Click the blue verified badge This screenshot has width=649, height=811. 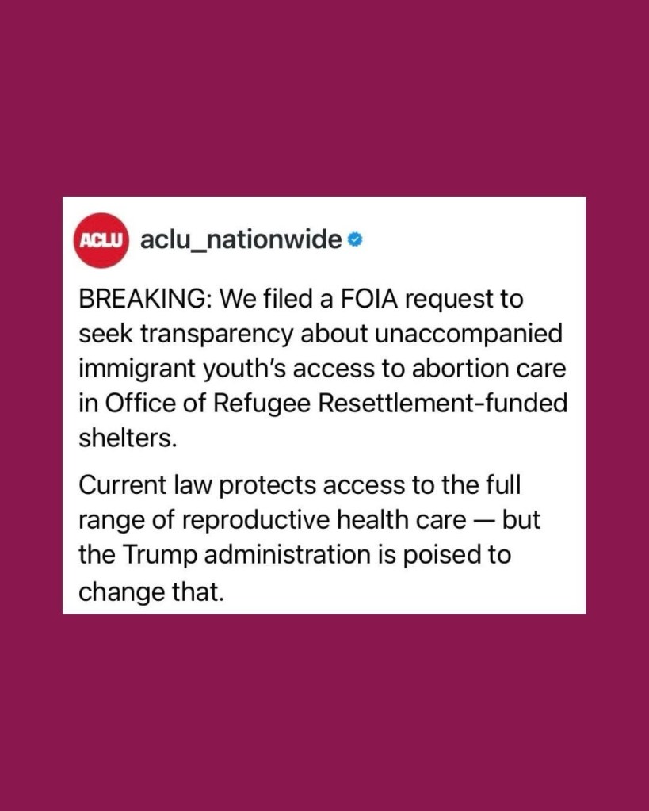[356, 238]
